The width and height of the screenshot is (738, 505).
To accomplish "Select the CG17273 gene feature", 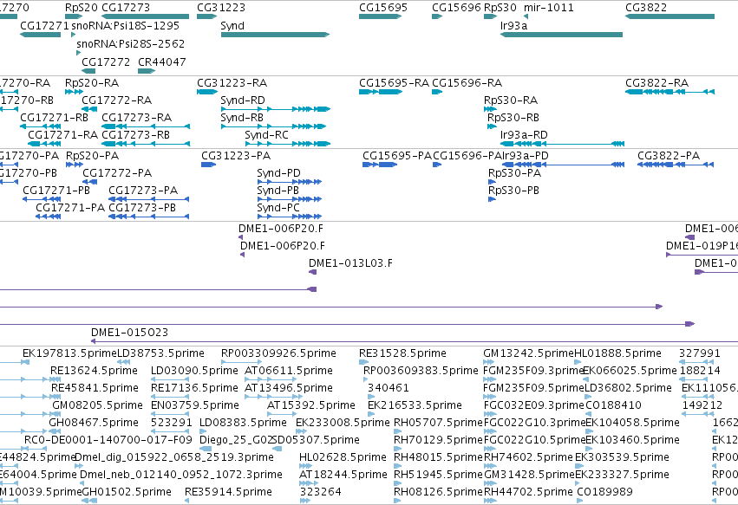I will point(146,16).
